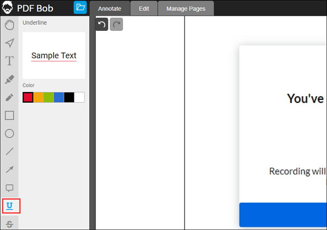Select the Strikethrough tool
The height and width of the screenshot is (230, 327).
pyautogui.click(x=9, y=224)
